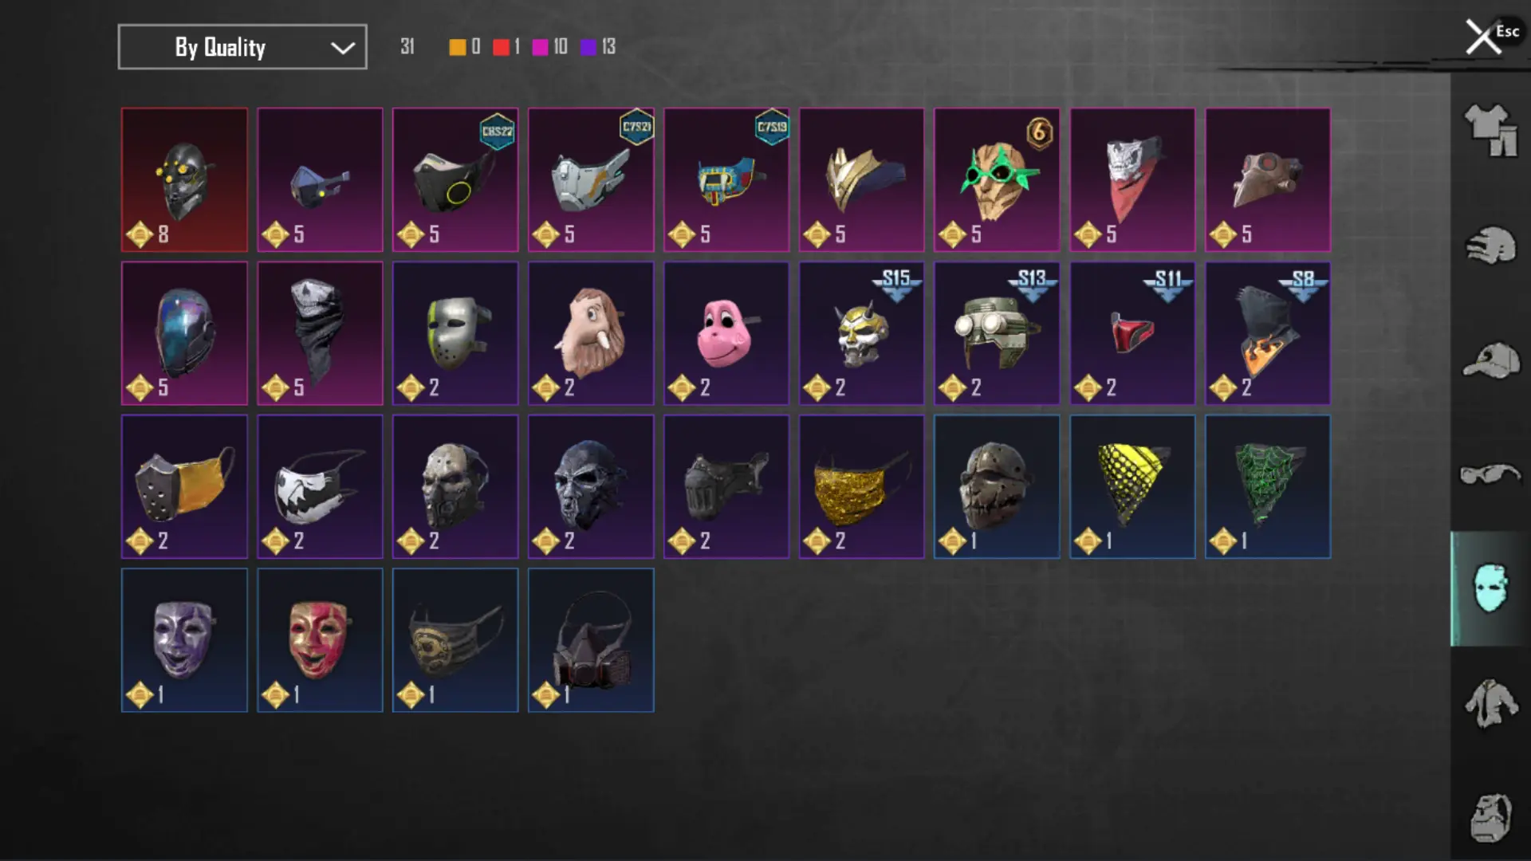The width and height of the screenshot is (1531, 861).
Task: Open the outfit sets category icon
Action: [x=1490, y=130]
